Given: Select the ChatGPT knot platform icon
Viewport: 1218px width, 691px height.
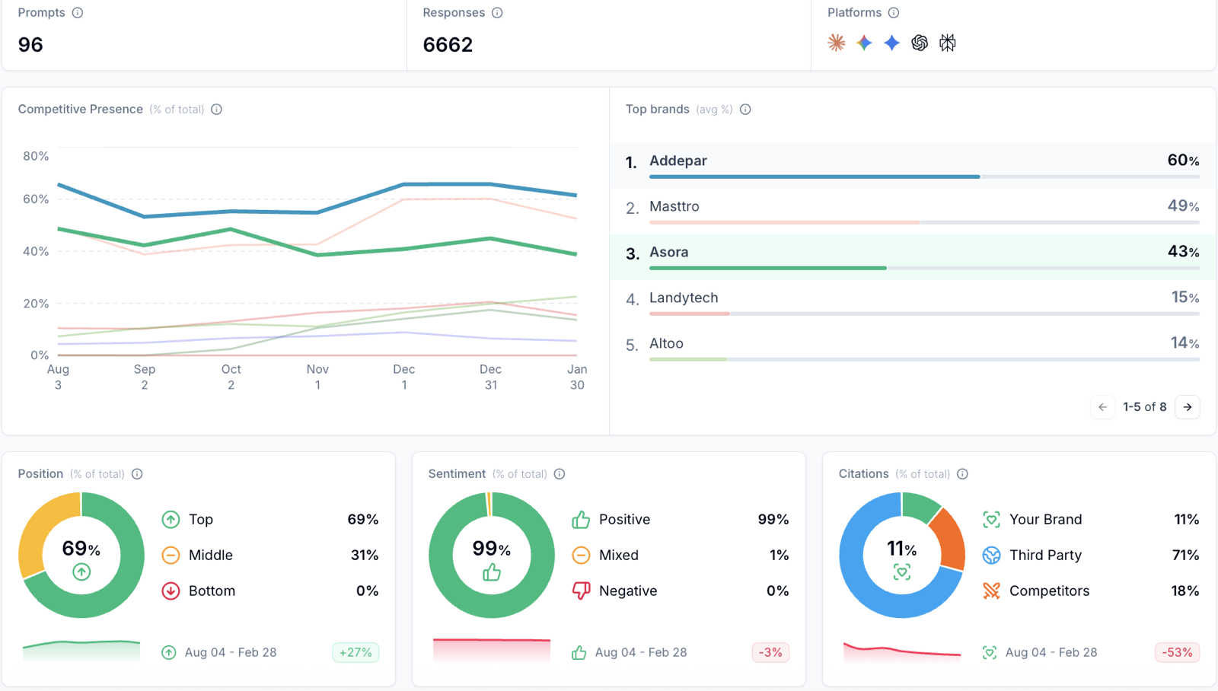Looking at the screenshot, I should click(x=920, y=43).
